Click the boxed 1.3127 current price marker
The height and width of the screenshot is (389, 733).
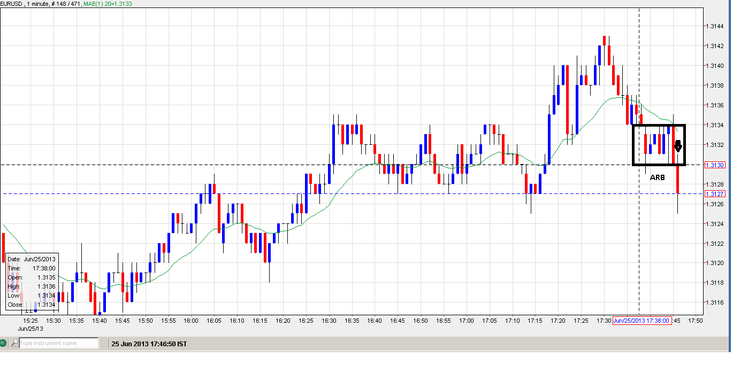715,193
